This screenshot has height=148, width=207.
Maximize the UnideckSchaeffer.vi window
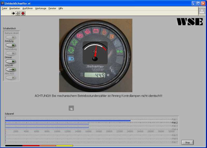tap(198, 3)
